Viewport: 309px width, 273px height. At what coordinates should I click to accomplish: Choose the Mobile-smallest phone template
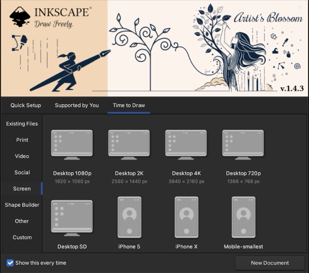[x=243, y=217]
